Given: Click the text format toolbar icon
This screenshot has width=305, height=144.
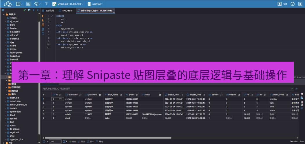Looking at the screenshot, I should pos(47,4).
